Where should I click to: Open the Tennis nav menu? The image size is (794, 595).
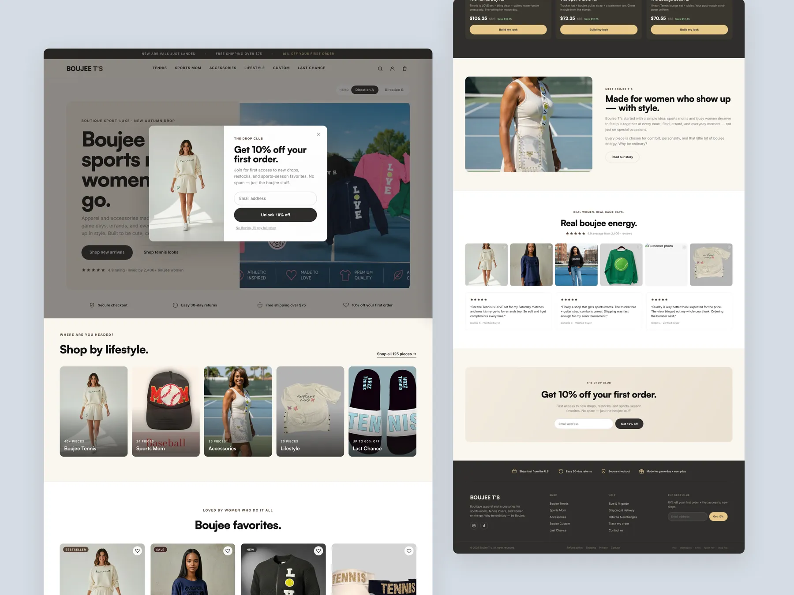pos(160,68)
